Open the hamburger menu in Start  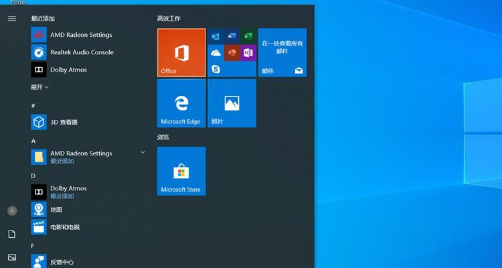(12, 18)
